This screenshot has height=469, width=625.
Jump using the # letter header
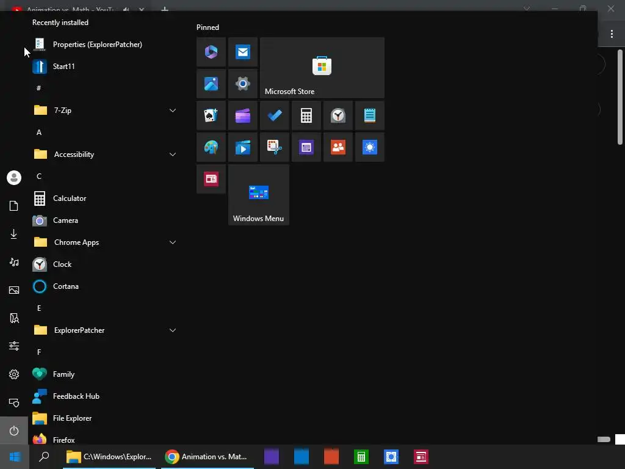click(x=38, y=88)
